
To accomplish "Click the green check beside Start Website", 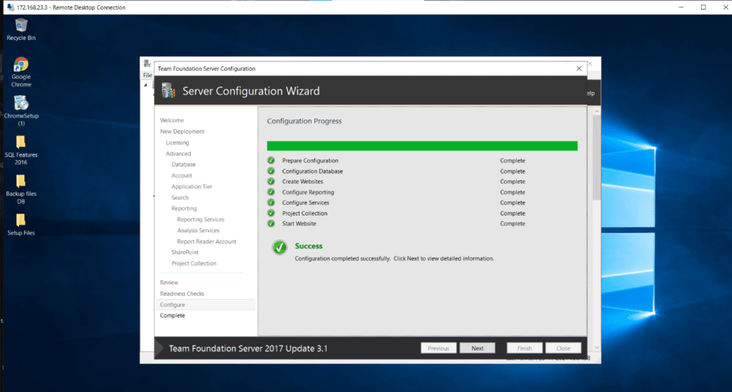I will tap(271, 223).
